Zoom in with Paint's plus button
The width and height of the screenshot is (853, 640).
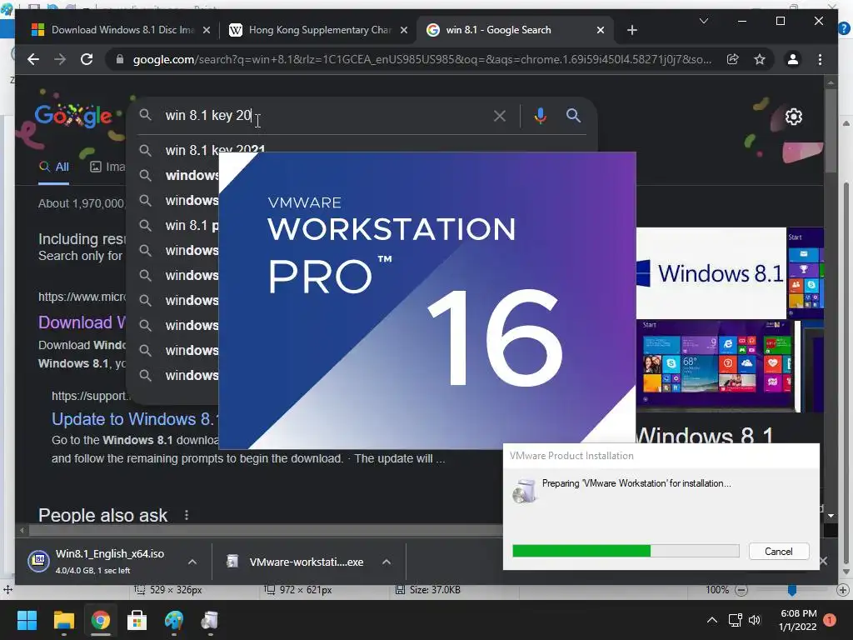(x=843, y=590)
